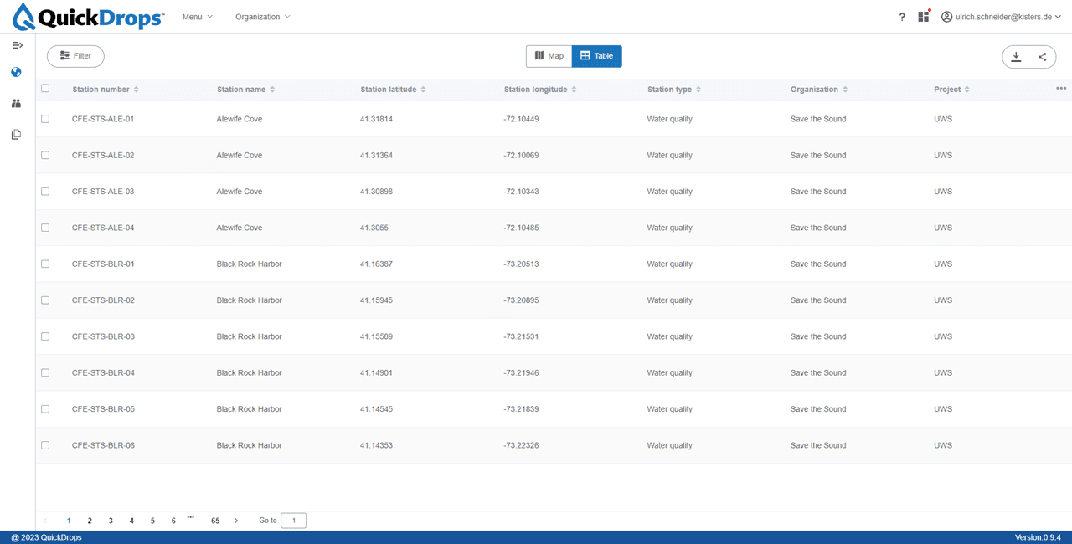Image resolution: width=1072 pixels, height=544 pixels.
Task: Toggle the select-all checkbox in the header
Action: 45,89
